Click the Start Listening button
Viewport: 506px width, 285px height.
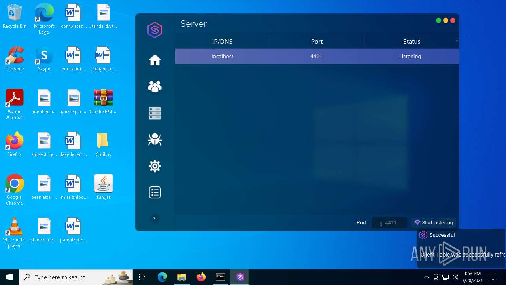[434, 223]
